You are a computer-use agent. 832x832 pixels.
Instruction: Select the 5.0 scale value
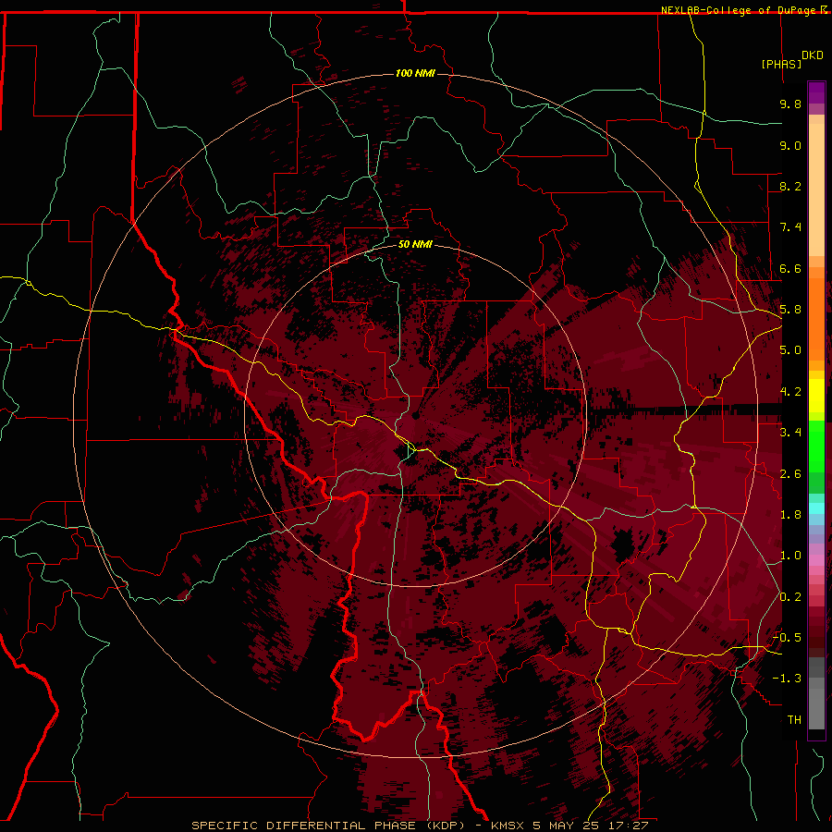(x=790, y=350)
